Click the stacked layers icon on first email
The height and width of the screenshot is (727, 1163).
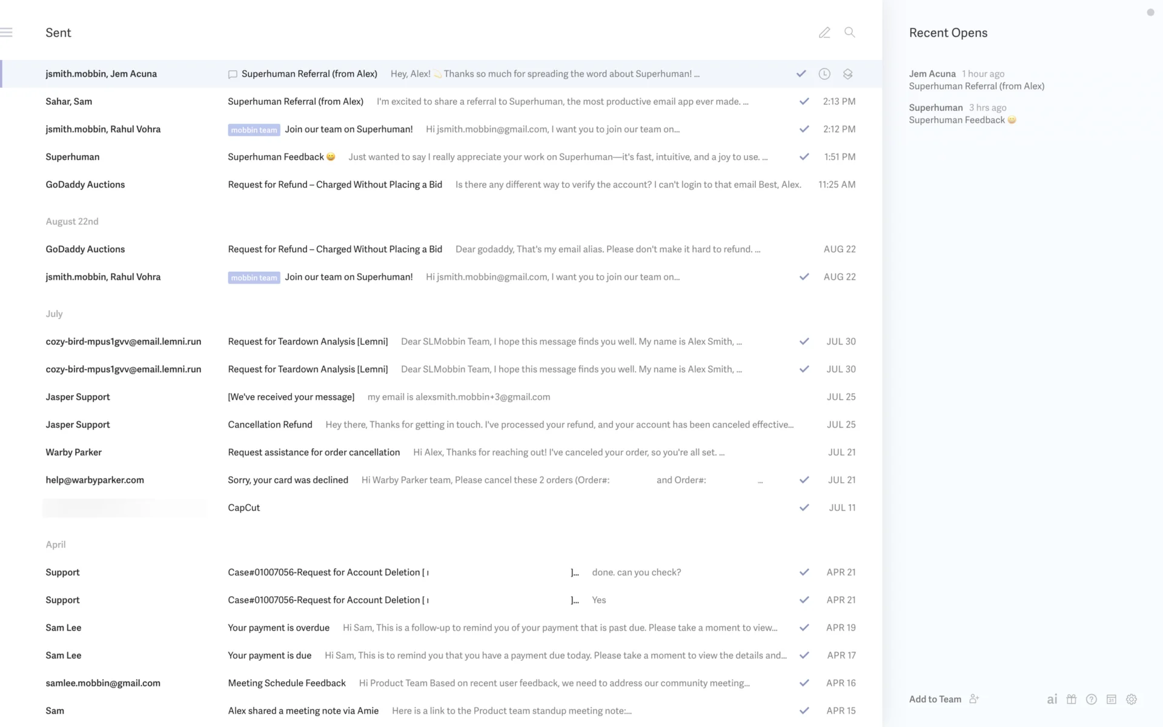848,74
